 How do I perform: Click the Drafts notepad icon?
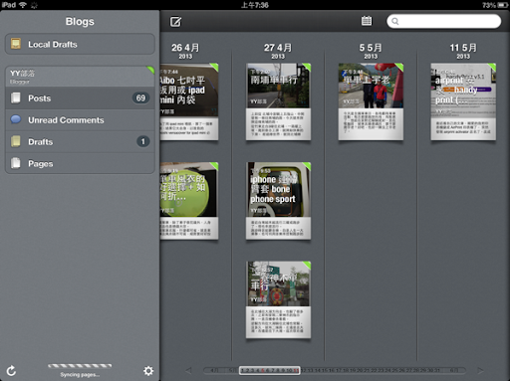pos(16,141)
